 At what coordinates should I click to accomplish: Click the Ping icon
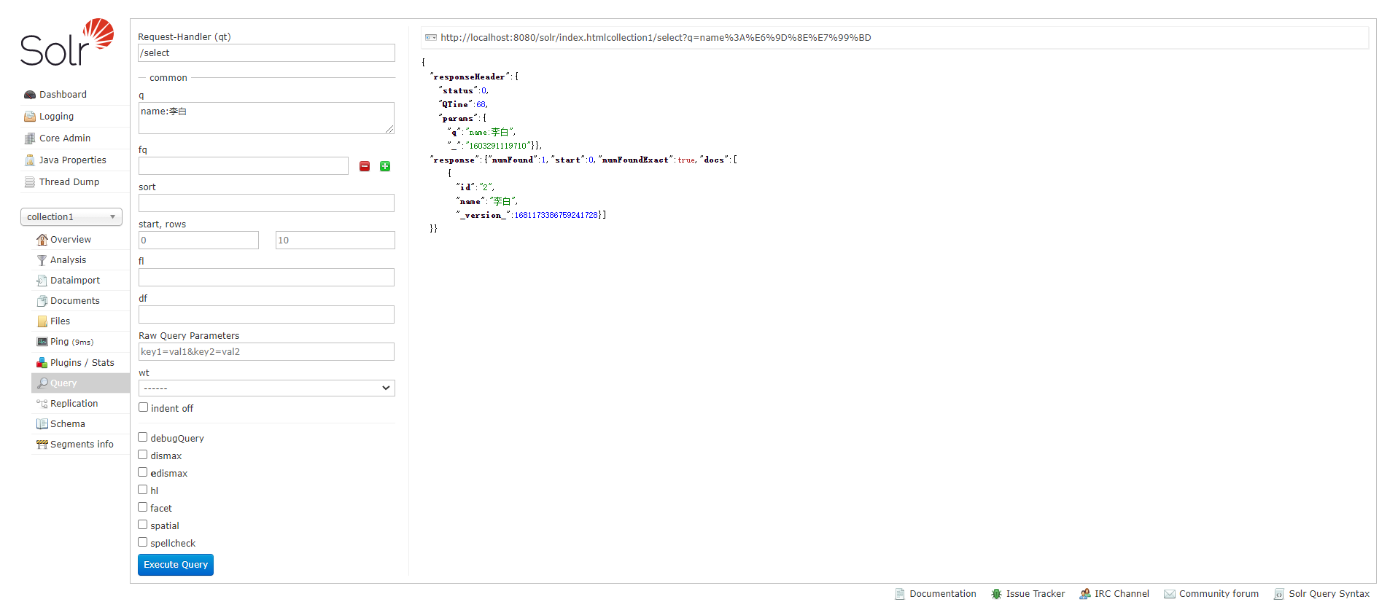coord(42,342)
